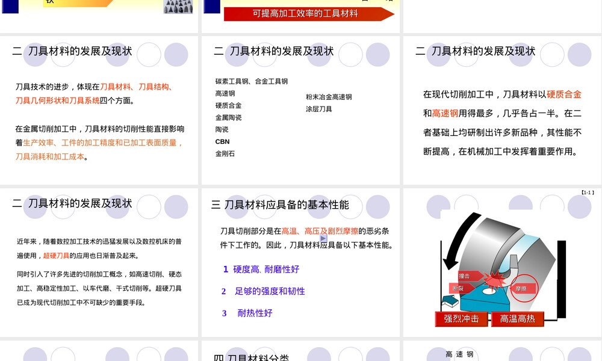Click the red banner 可提高加工效率的工具材料
The width and height of the screenshot is (602, 361).
[x=309, y=13]
